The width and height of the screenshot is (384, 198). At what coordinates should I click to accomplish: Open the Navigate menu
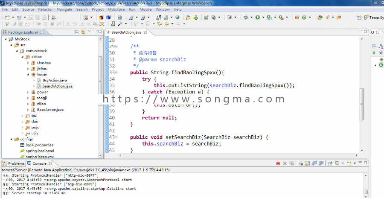pos(64,9)
